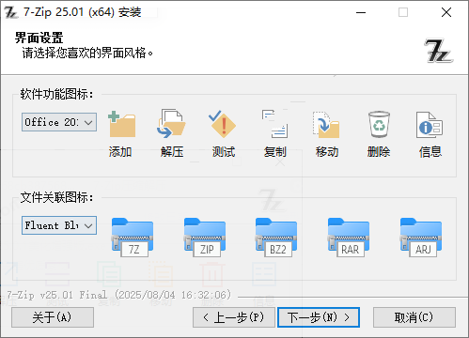Go back with 上一步(P) button

pyautogui.click(x=234, y=317)
